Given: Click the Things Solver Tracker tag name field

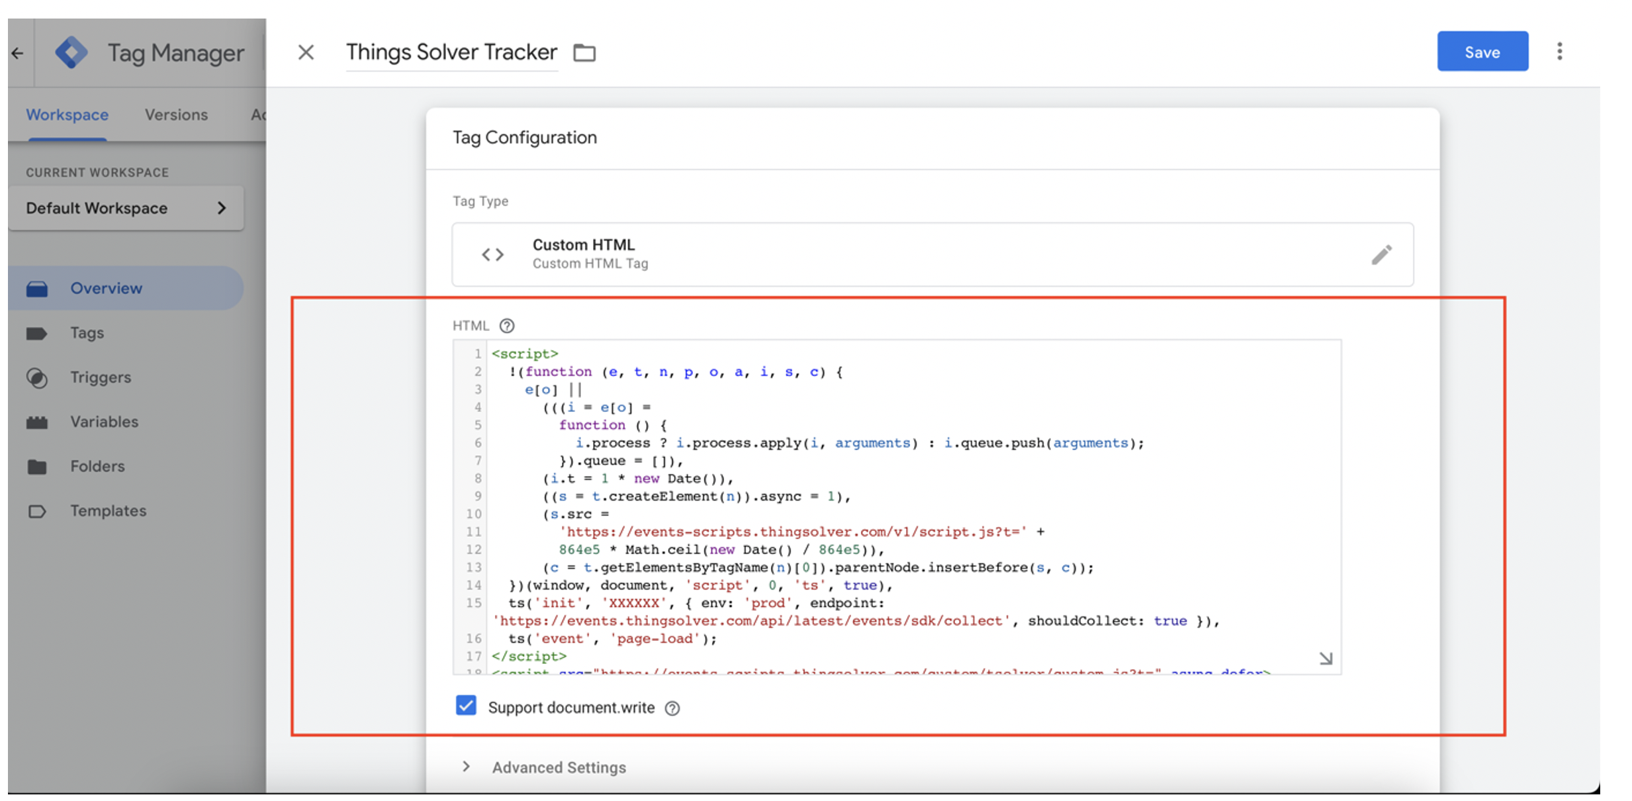Looking at the screenshot, I should pos(451,52).
